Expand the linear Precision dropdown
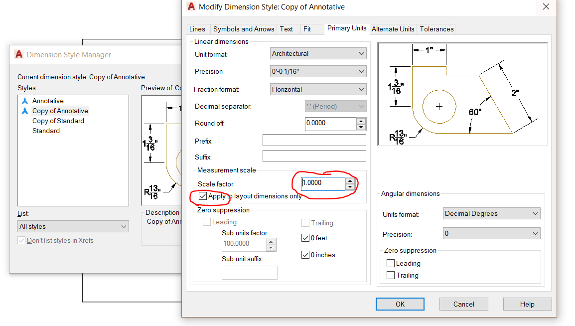 [361, 71]
